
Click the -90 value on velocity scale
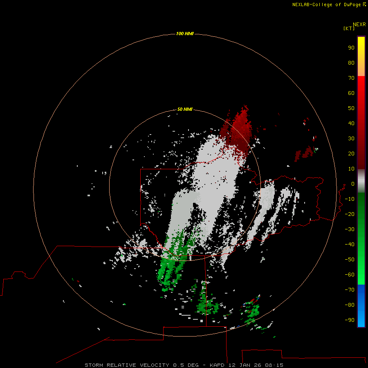350,320
